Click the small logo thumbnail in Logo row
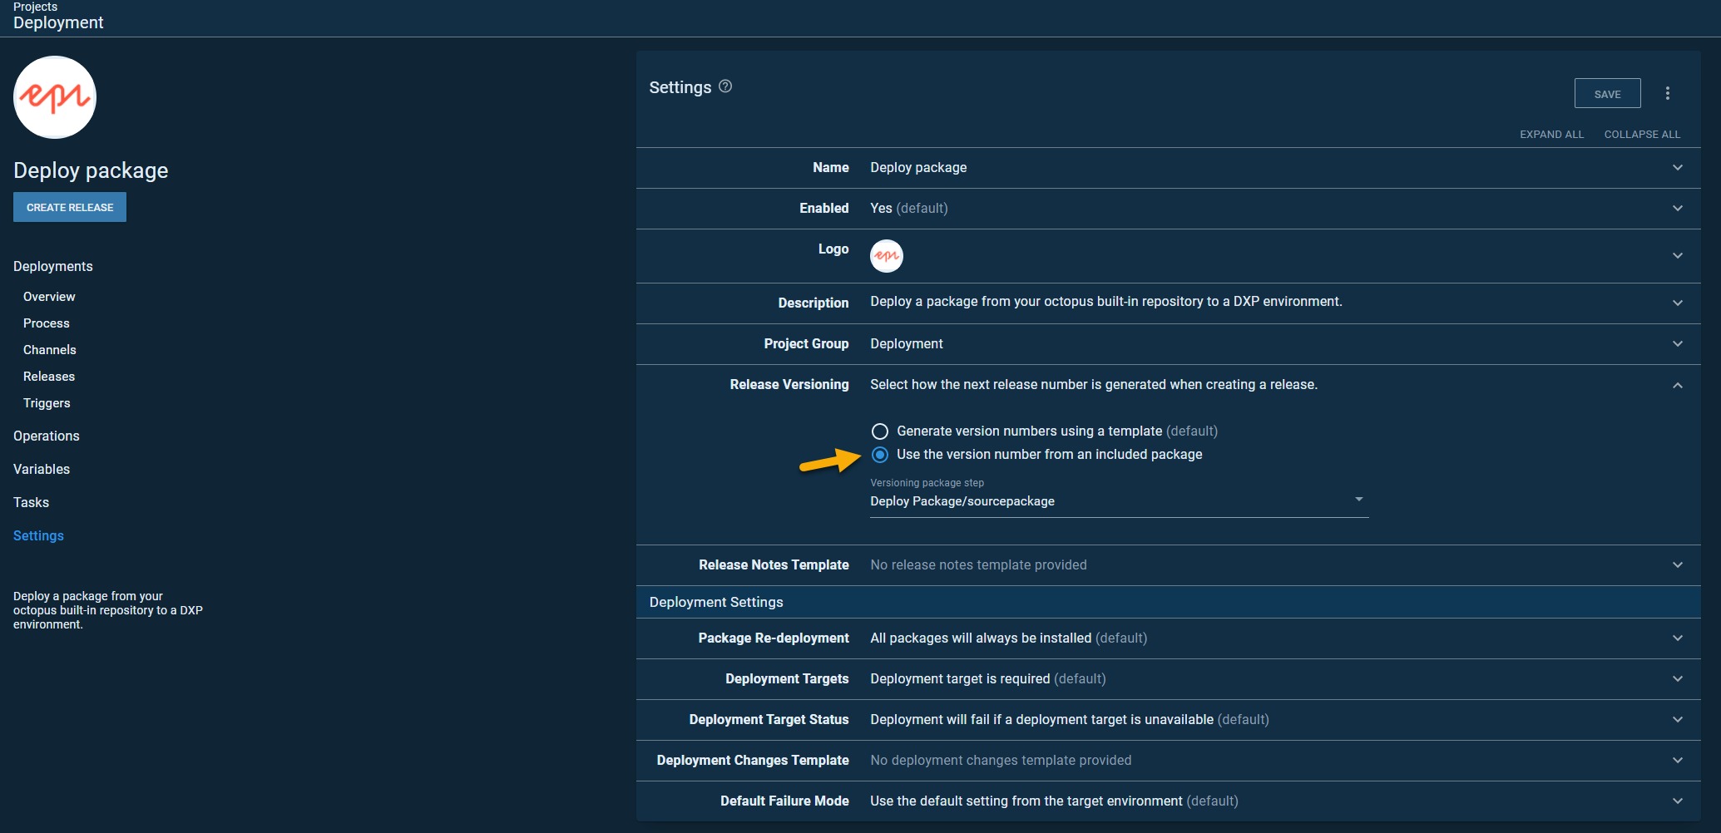Viewport: 1721px width, 833px height. [886, 256]
